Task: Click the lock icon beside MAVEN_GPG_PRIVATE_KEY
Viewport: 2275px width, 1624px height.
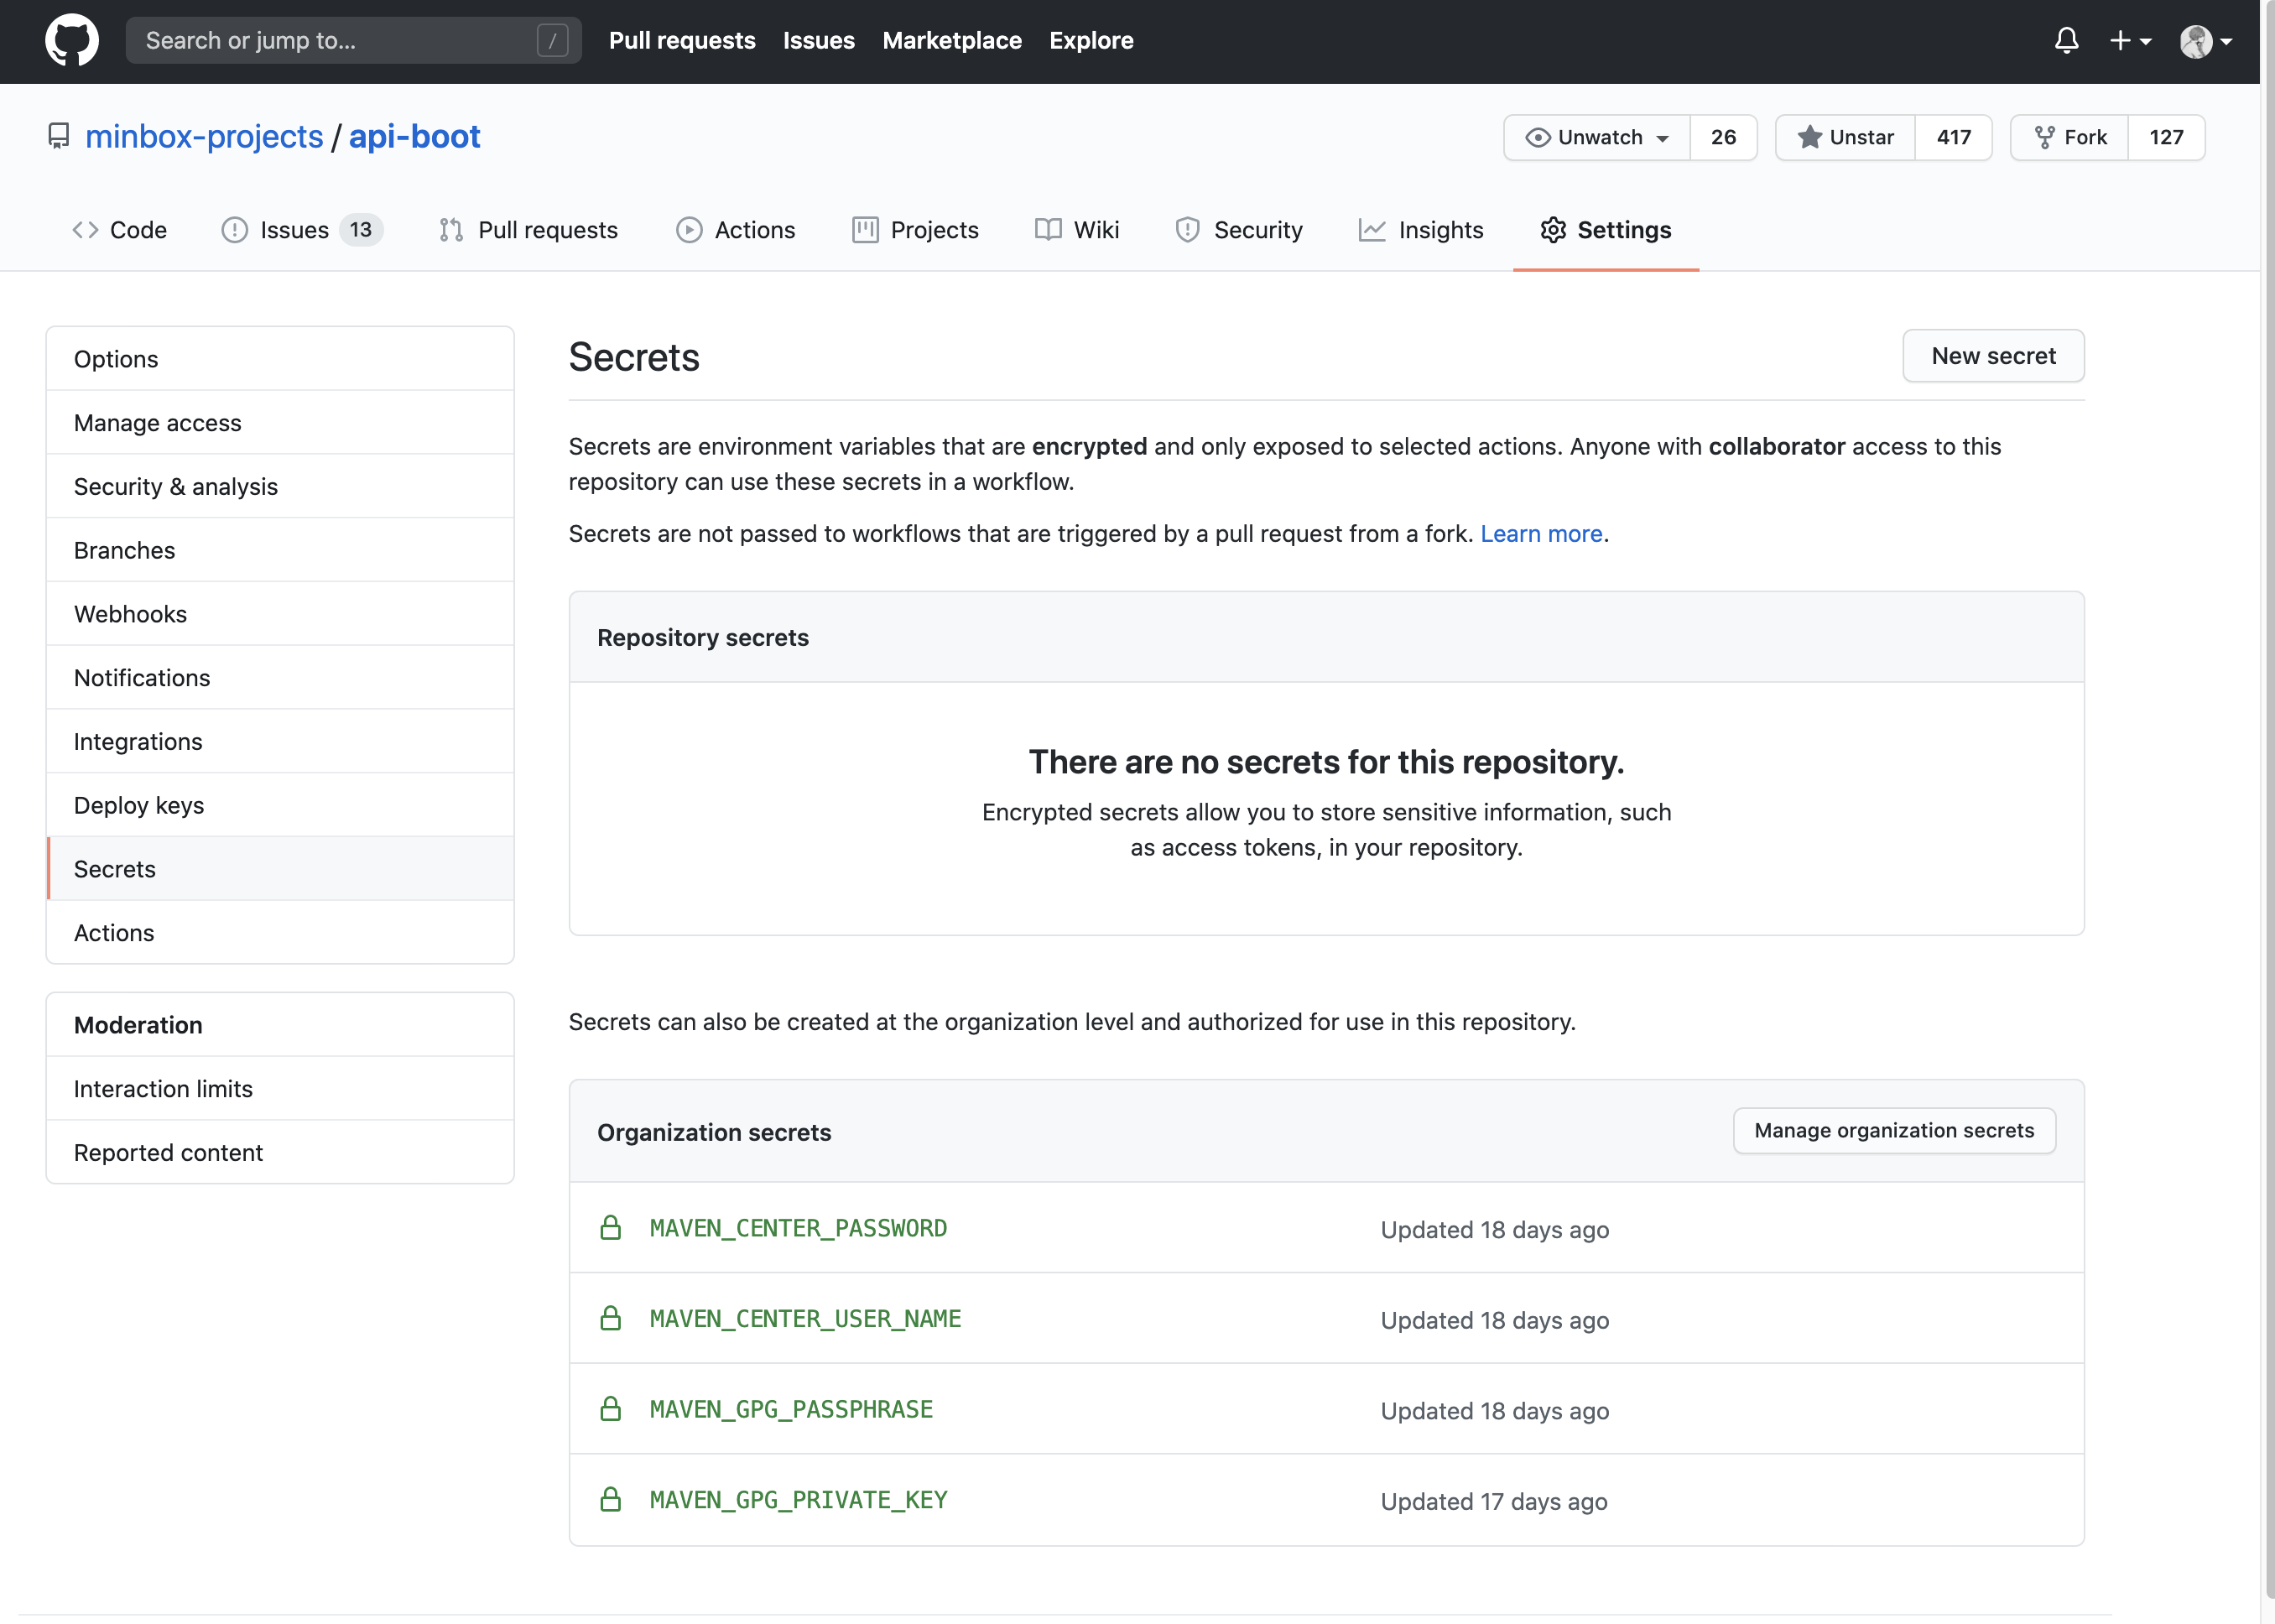Action: [611, 1499]
